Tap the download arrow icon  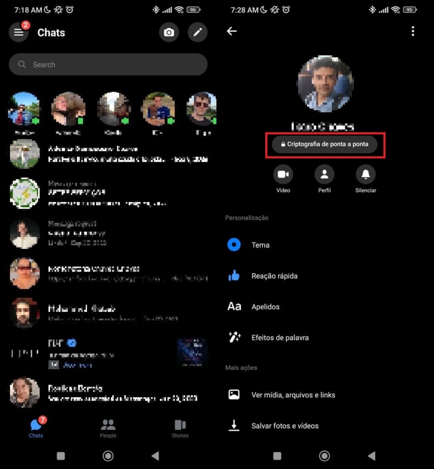(x=234, y=425)
